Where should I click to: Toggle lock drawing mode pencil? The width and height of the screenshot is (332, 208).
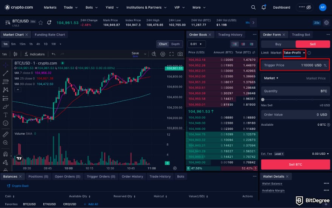coord(6,162)
